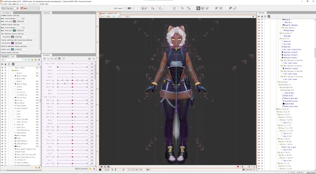Collapse the Mouth folder in Part list

pos(12,70)
